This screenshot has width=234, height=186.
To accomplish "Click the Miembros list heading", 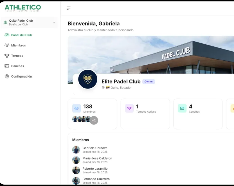I will 81,140.
